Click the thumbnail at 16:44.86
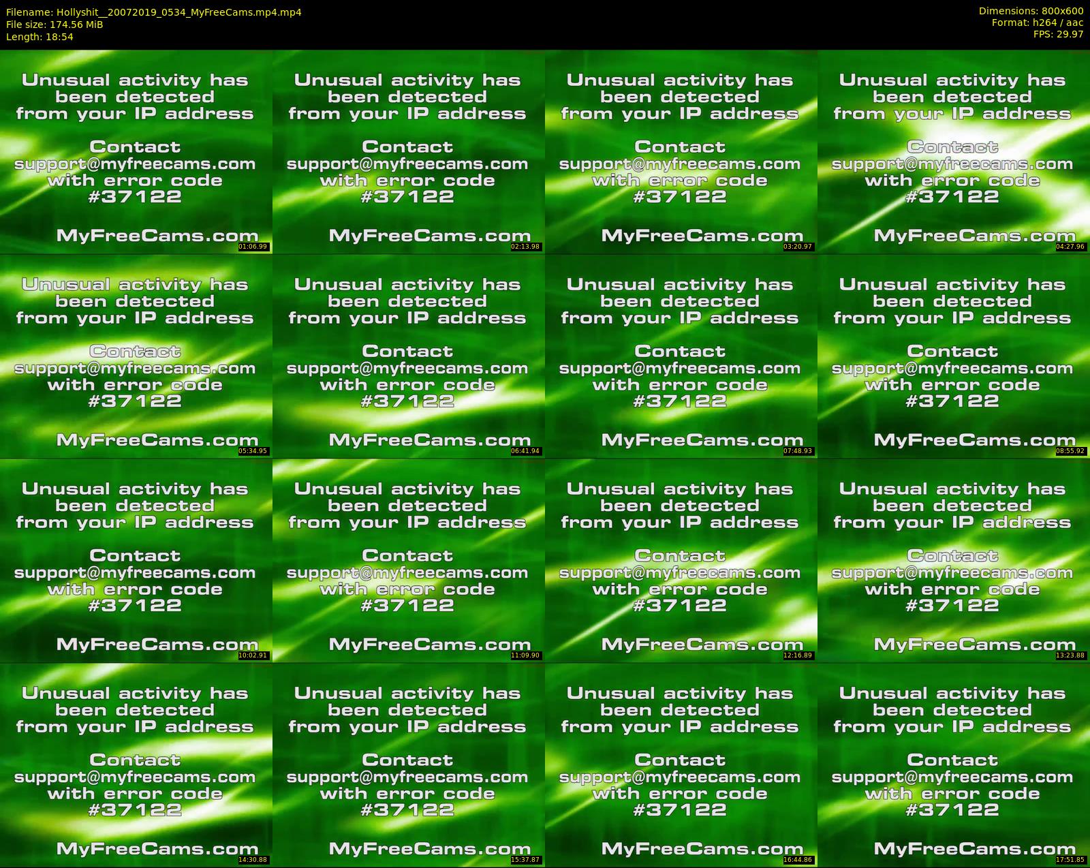1090x868 pixels. coord(681,764)
